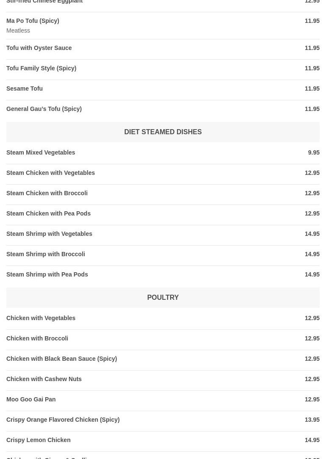This screenshot has height=459, width=326.
Task: Pick Steam Chicken with Broccoli
Action: [x=47, y=193]
